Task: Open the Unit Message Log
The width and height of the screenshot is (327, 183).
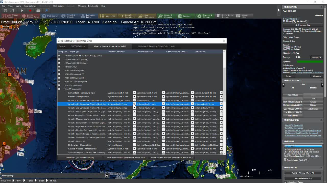Action: [x=303, y=25]
